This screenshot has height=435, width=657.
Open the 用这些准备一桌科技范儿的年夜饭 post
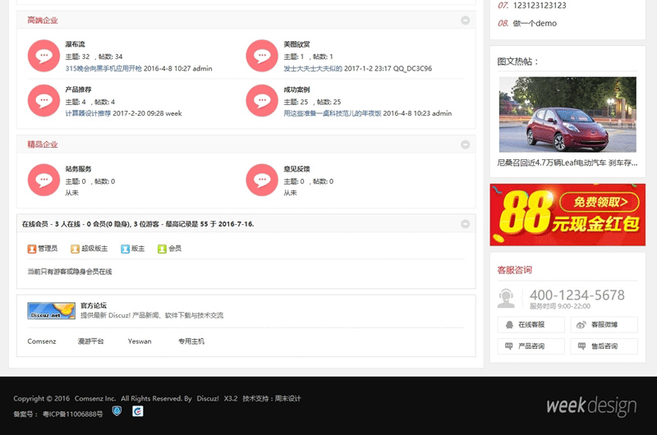333,113
